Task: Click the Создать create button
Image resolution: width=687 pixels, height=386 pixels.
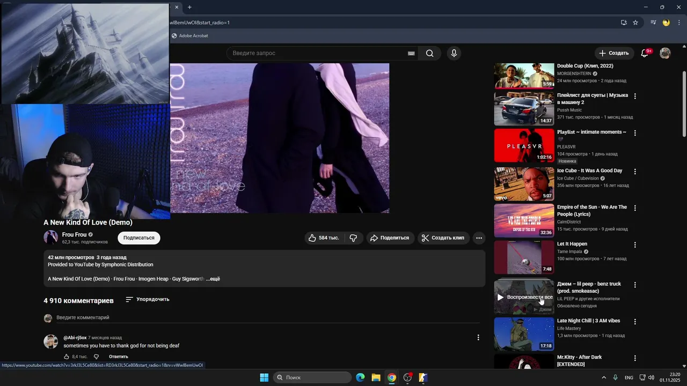Action: tap(614, 53)
